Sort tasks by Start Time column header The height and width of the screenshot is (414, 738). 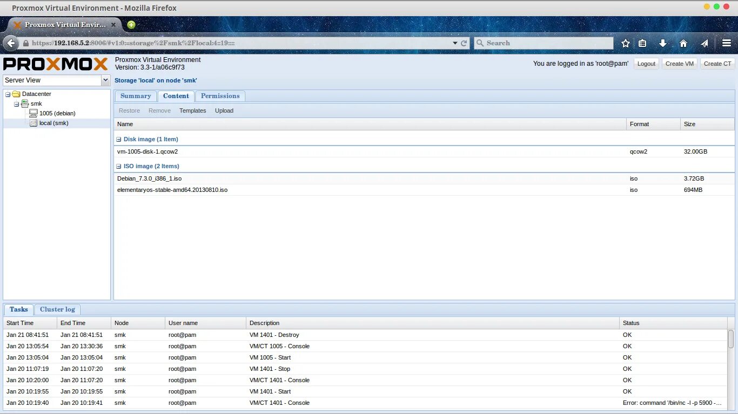30,323
